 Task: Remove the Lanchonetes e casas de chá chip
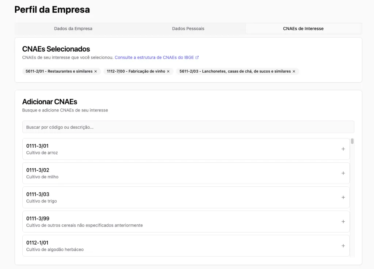click(x=294, y=71)
